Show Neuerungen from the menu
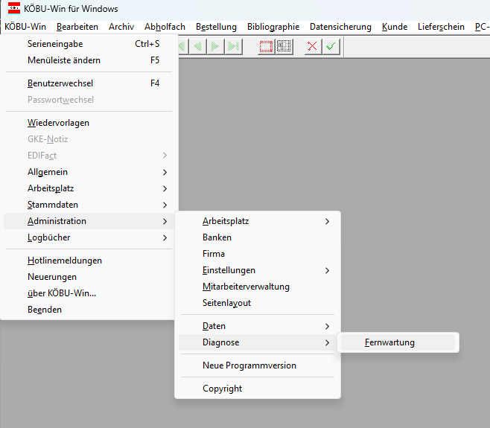 (89, 277)
